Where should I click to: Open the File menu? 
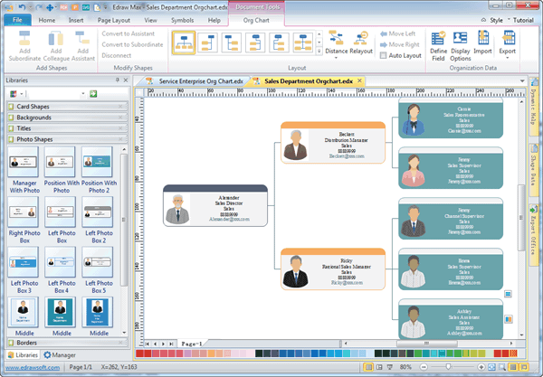tap(18, 19)
